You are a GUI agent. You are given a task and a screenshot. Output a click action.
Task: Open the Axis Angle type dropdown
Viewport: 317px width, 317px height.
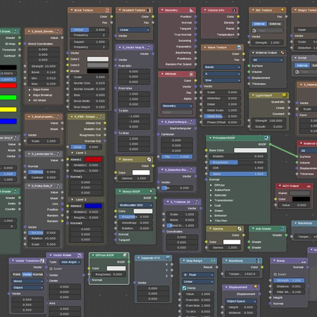click(x=70, y=262)
